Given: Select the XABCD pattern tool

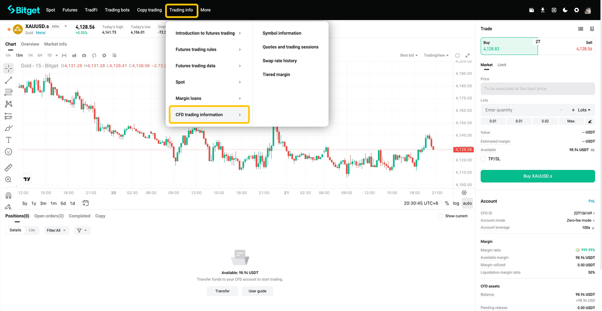Looking at the screenshot, I should click(x=8, y=104).
